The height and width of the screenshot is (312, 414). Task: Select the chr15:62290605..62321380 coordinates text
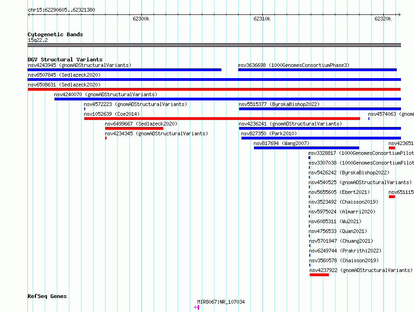coord(61,10)
